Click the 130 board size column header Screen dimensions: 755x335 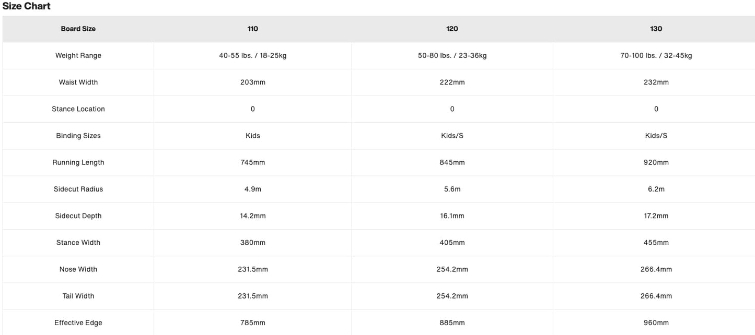pos(656,29)
